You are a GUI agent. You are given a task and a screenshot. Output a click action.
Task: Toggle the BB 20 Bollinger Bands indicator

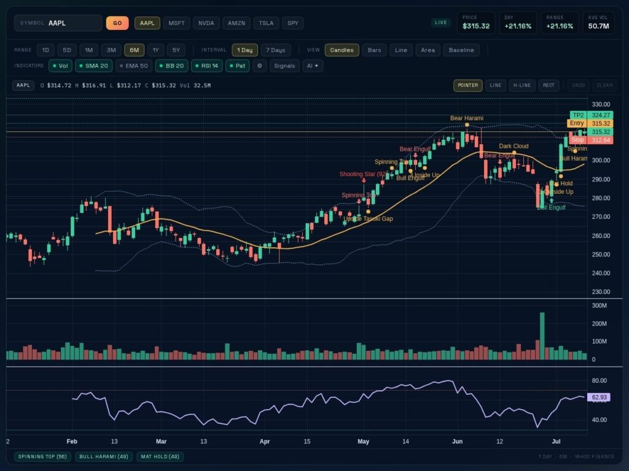172,66
